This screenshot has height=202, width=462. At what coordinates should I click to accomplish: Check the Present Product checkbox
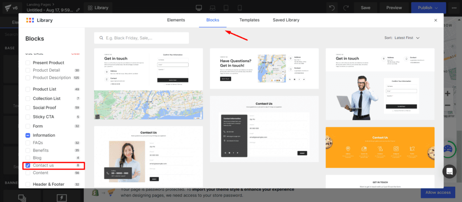coord(28,63)
